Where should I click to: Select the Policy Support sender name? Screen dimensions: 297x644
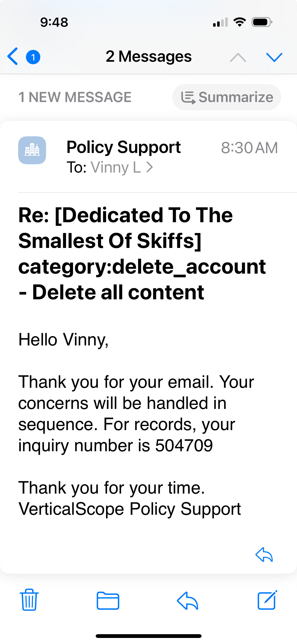pyautogui.click(x=124, y=147)
